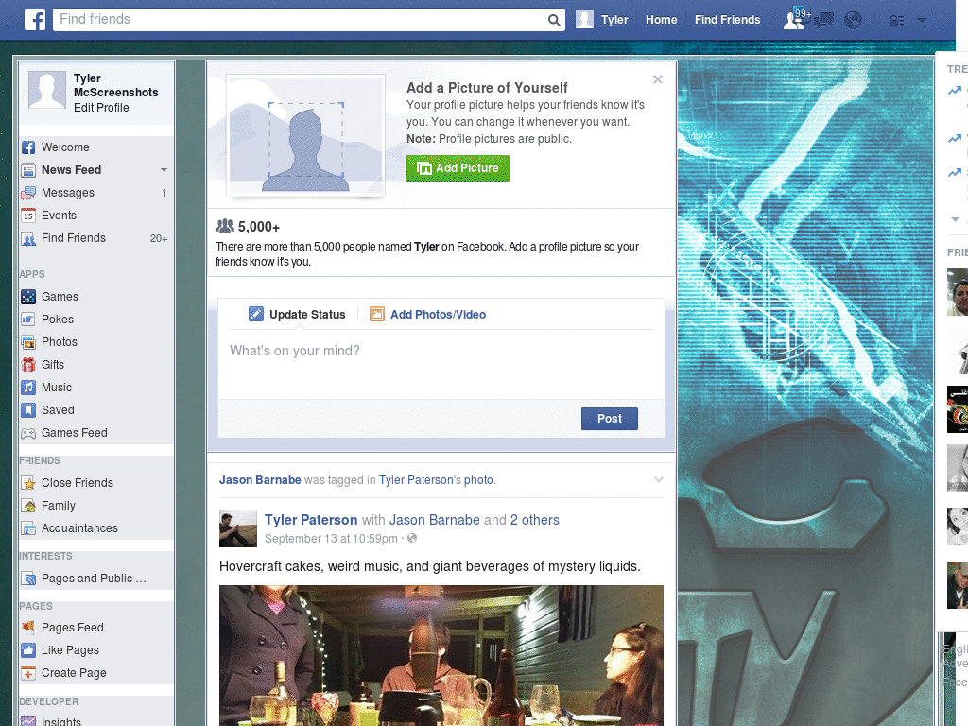Click the Find friends search field
The width and height of the screenshot is (968, 726).
[x=300, y=20]
